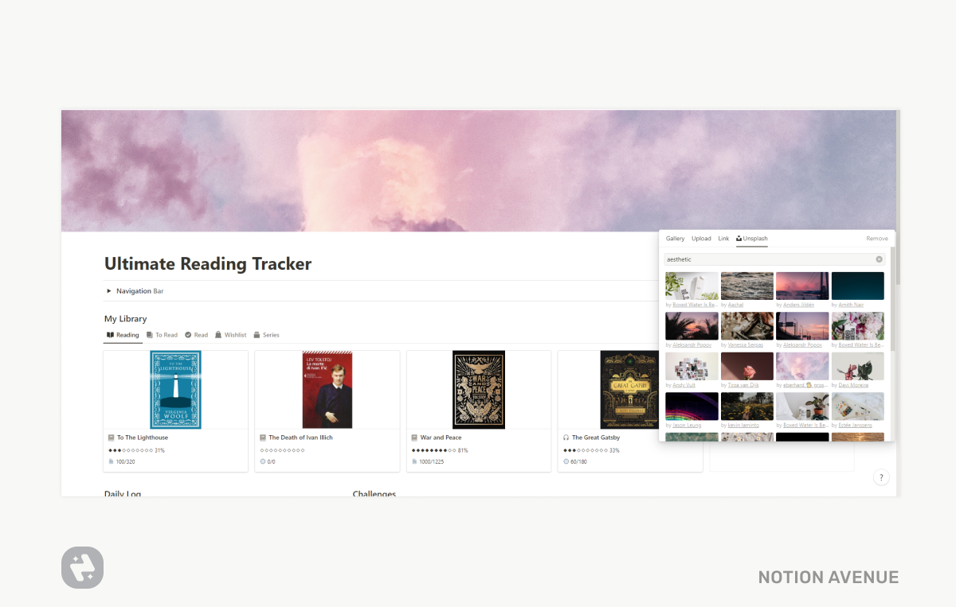Open the Read tab with checkmark icon
This screenshot has height=607, width=956.
(x=196, y=335)
